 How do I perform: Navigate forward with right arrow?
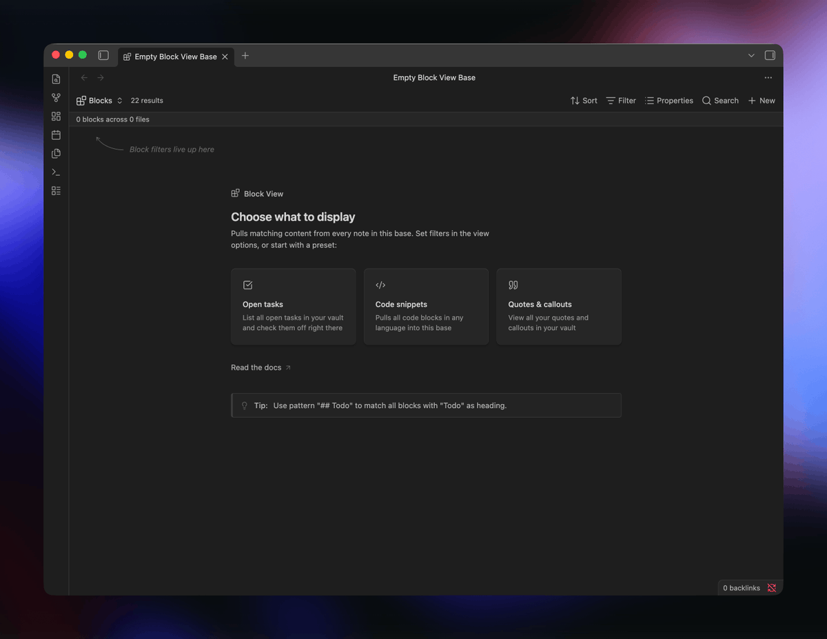coord(101,78)
